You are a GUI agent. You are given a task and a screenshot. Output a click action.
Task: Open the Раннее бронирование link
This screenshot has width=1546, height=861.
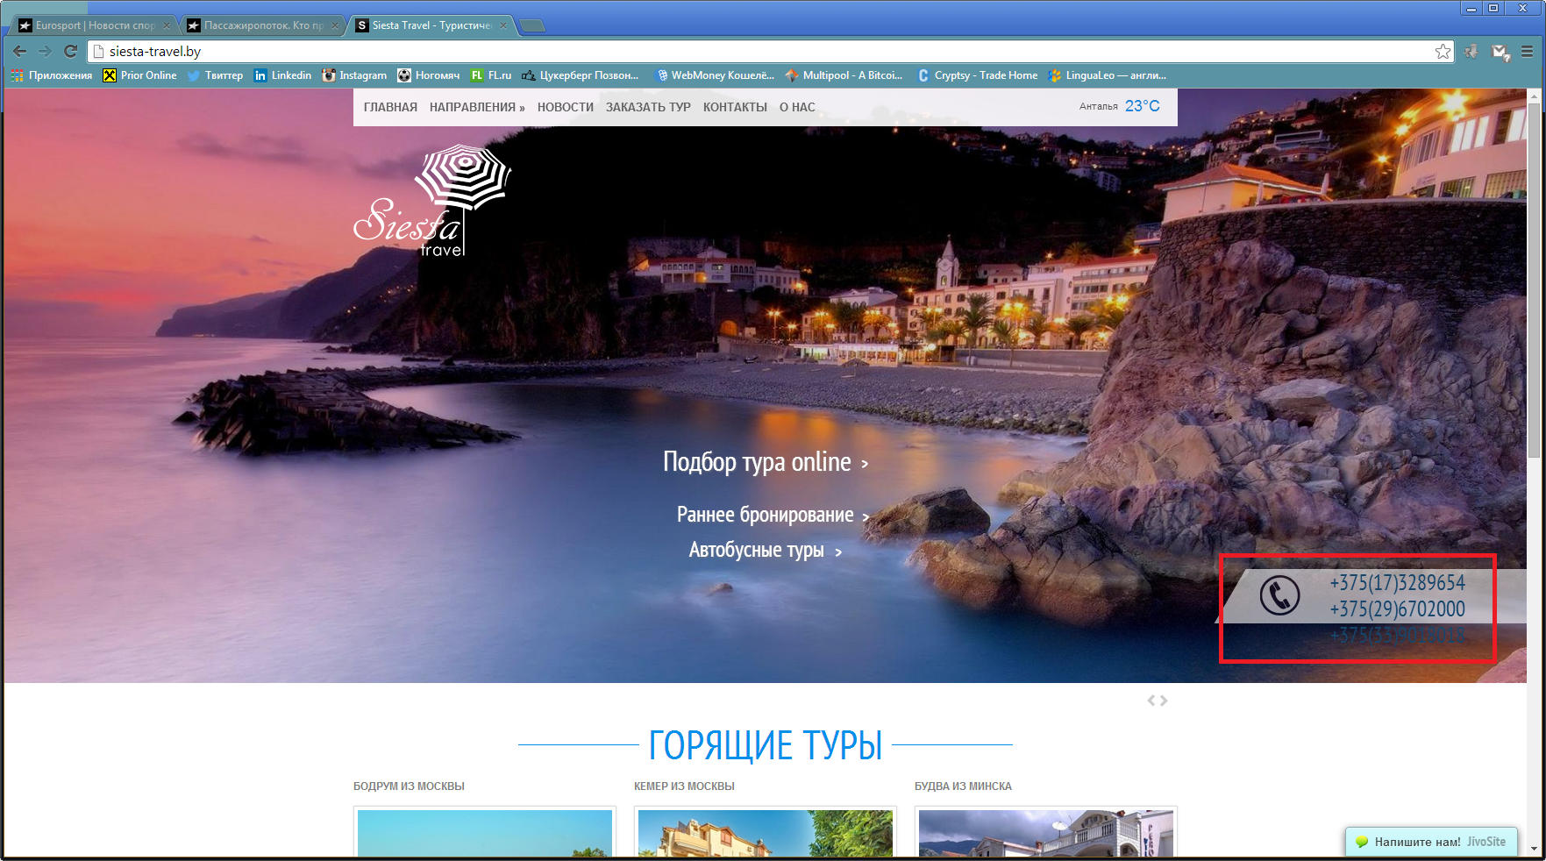point(773,515)
